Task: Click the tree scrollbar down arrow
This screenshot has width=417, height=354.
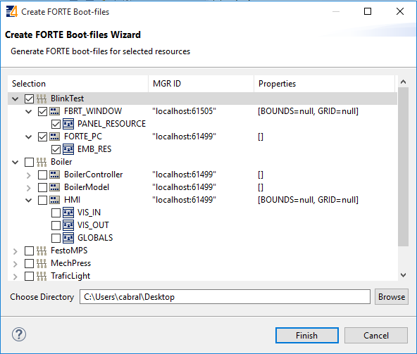Action: tap(403, 274)
